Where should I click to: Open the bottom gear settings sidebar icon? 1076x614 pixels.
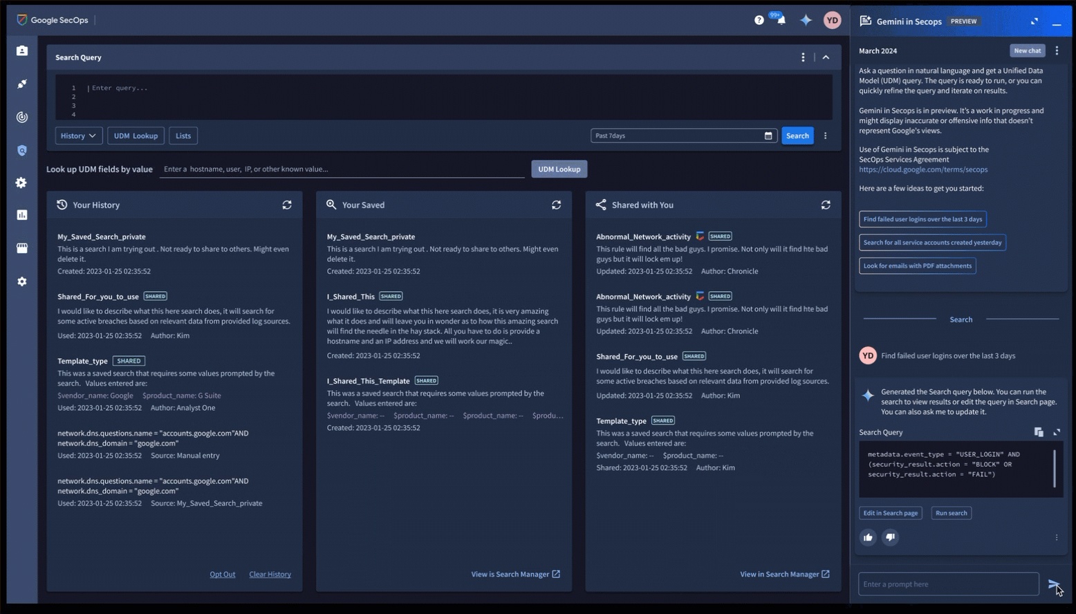pyautogui.click(x=22, y=281)
